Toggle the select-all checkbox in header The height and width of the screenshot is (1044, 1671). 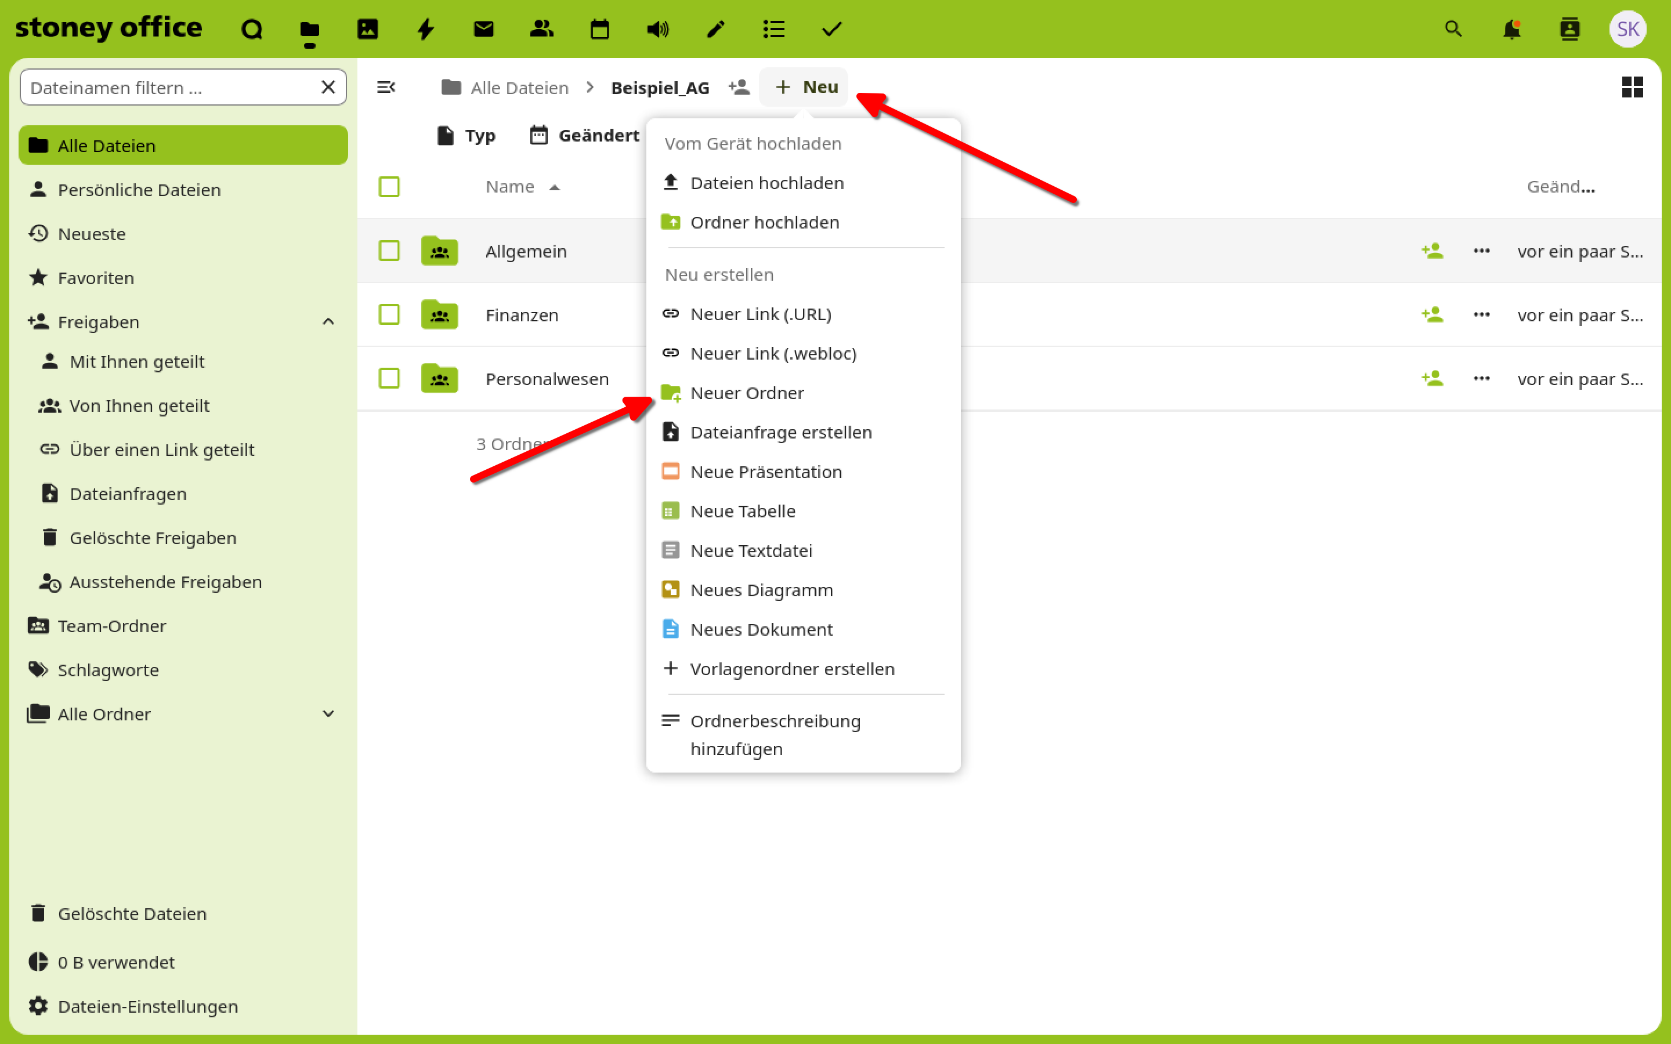point(389,186)
